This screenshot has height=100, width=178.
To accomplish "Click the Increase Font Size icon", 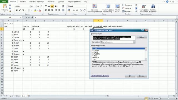I will (x=38, y=6).
